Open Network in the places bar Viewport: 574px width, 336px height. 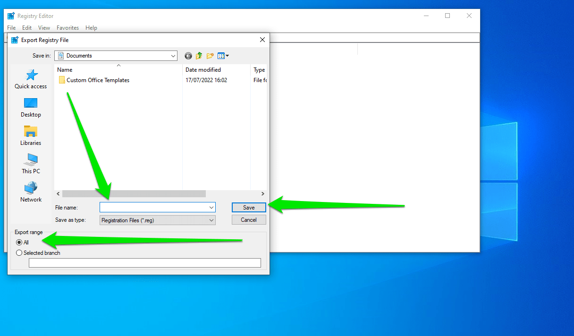click(x=31, y=193)
